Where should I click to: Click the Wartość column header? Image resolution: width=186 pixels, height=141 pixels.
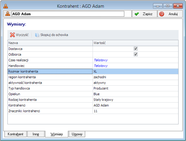[135, 43]
